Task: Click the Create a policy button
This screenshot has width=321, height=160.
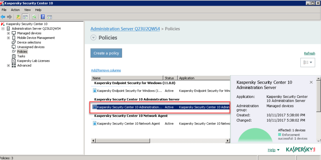Action: (x=106, y=53)
